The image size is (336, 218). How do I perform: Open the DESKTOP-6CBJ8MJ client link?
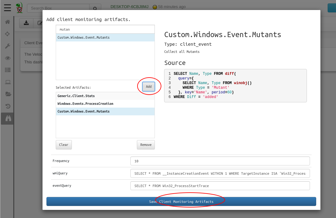(129, 7)
